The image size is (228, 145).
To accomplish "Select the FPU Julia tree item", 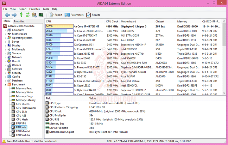I will click(x=21, y=127).
